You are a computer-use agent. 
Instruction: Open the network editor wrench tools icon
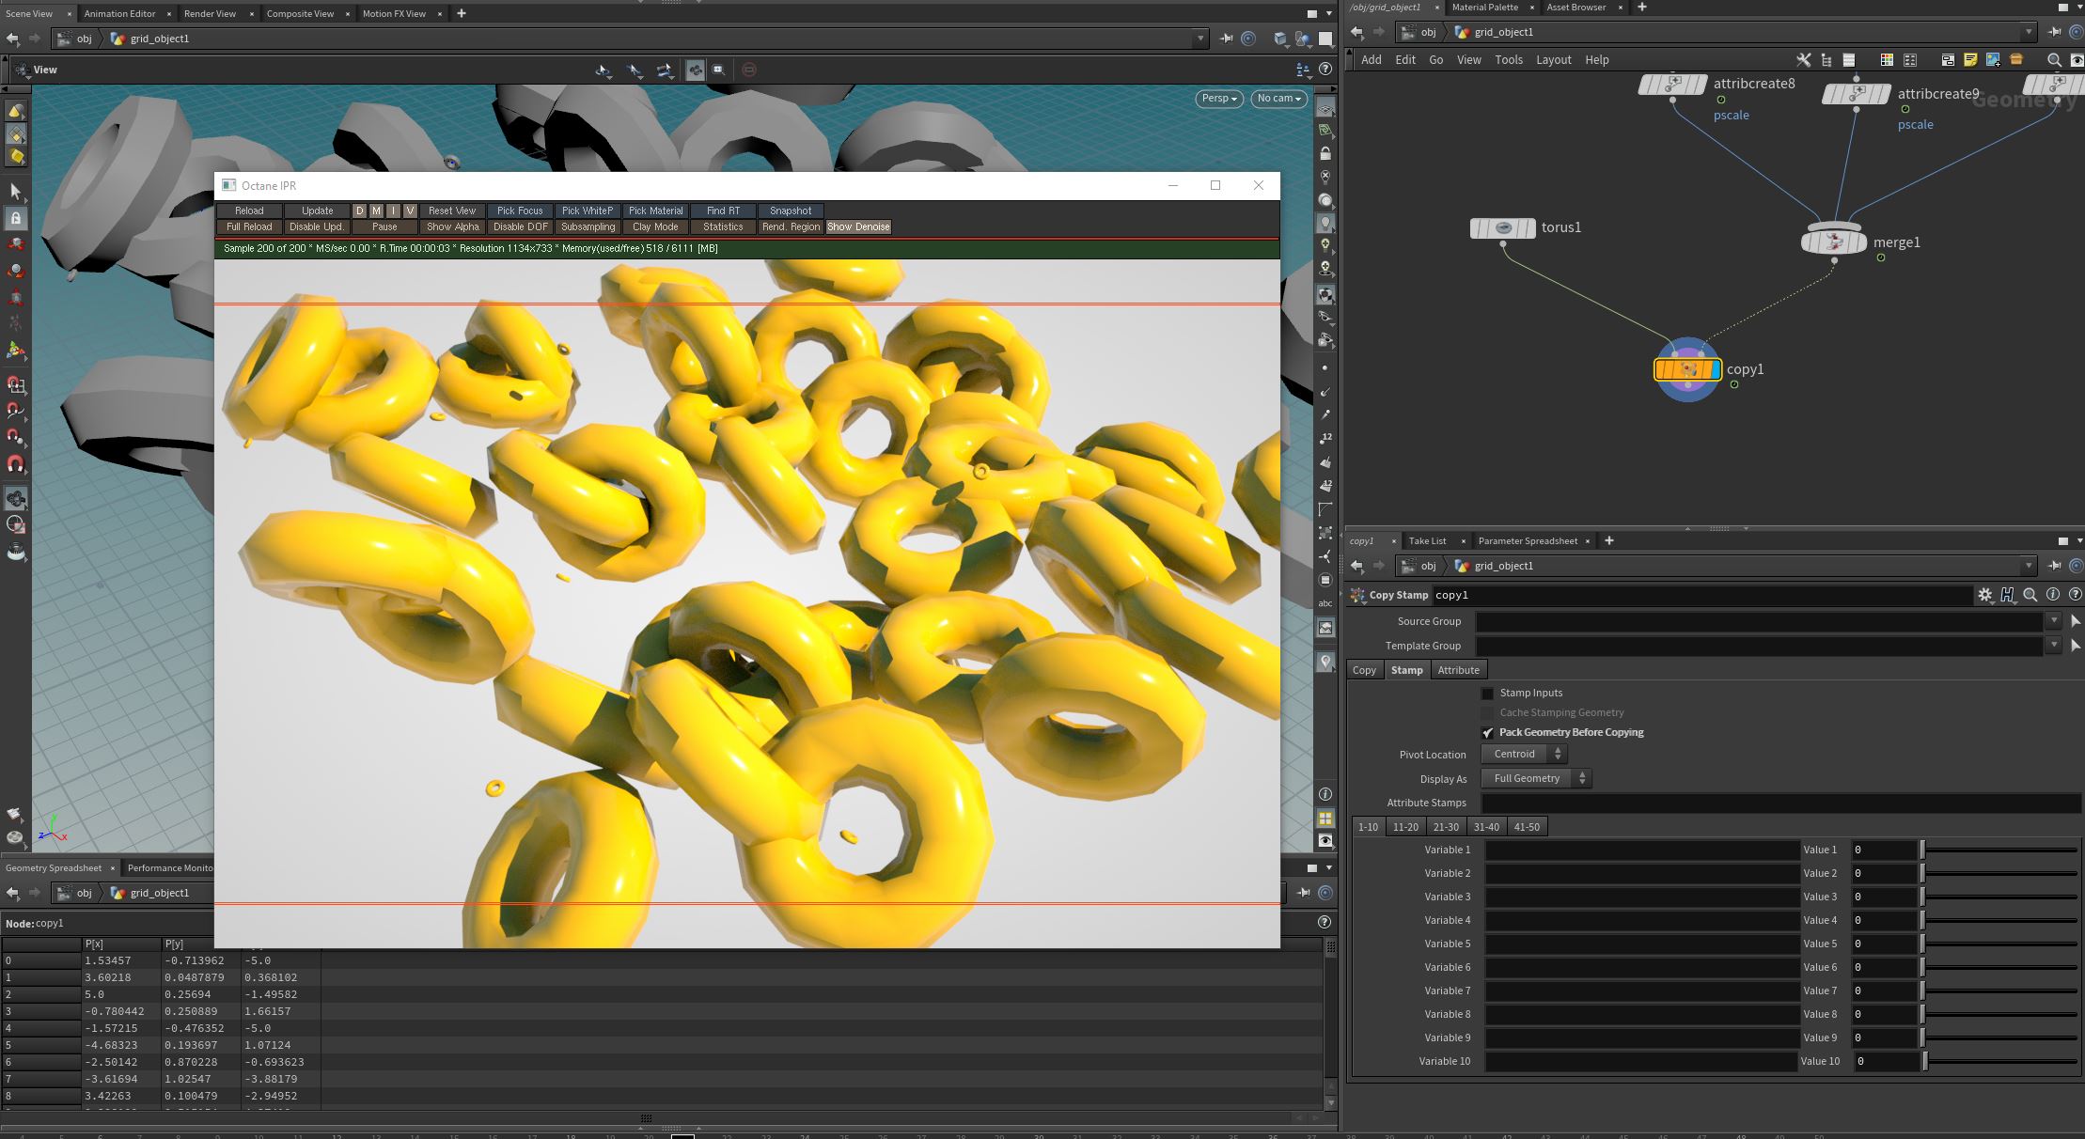(1803, 60)
